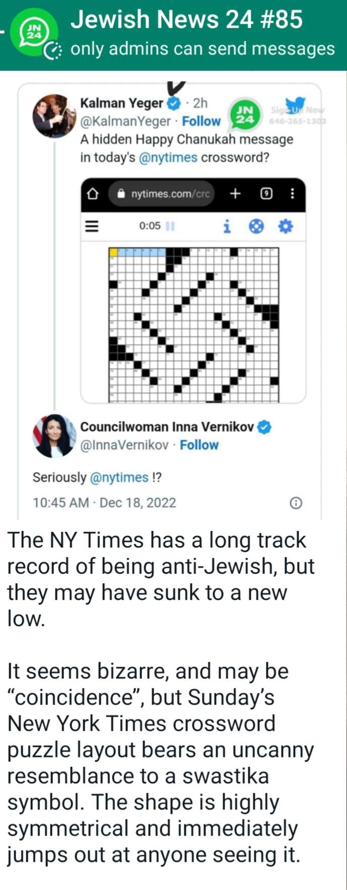Click the browser home icon in the screenshot
347x890 pixels.
click(93, 194)
